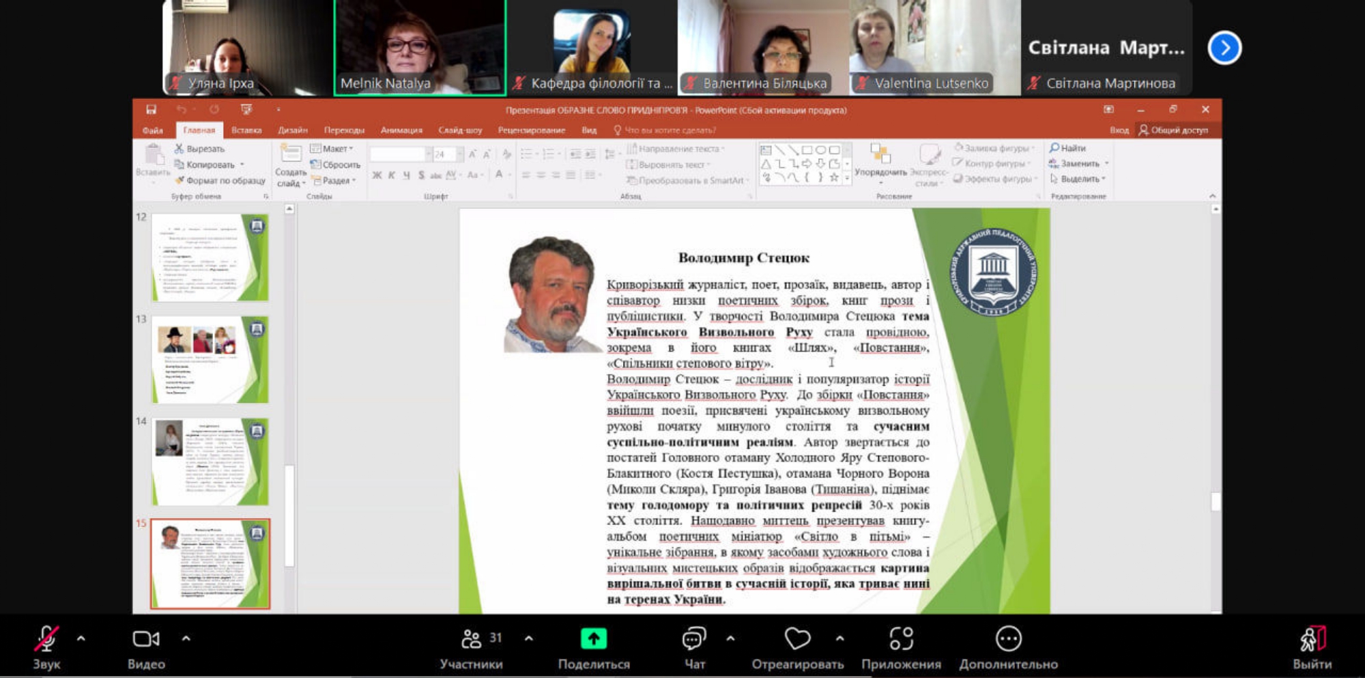Open Заливка фигуры shape fill
Screen dimensions: 1365x678
994,148
